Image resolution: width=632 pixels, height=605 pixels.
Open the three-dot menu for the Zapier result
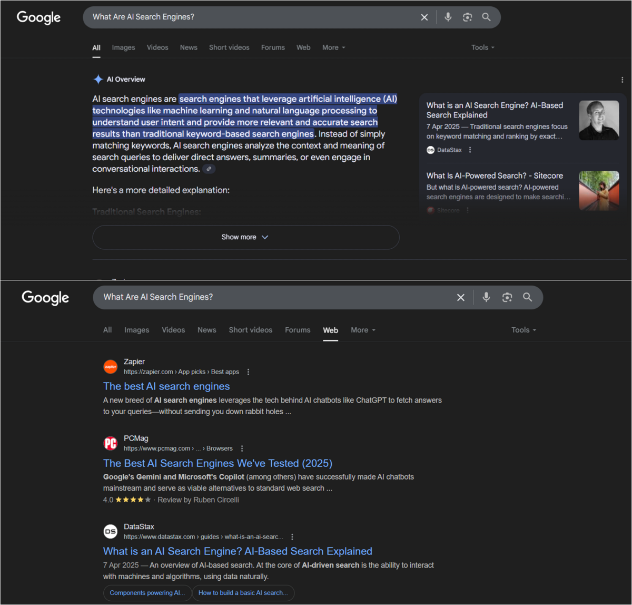249,372
